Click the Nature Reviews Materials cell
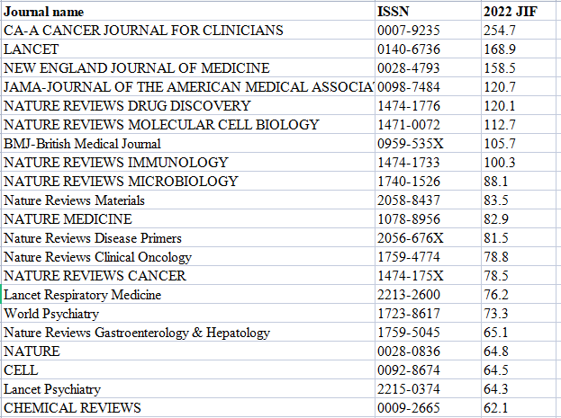 188,200
